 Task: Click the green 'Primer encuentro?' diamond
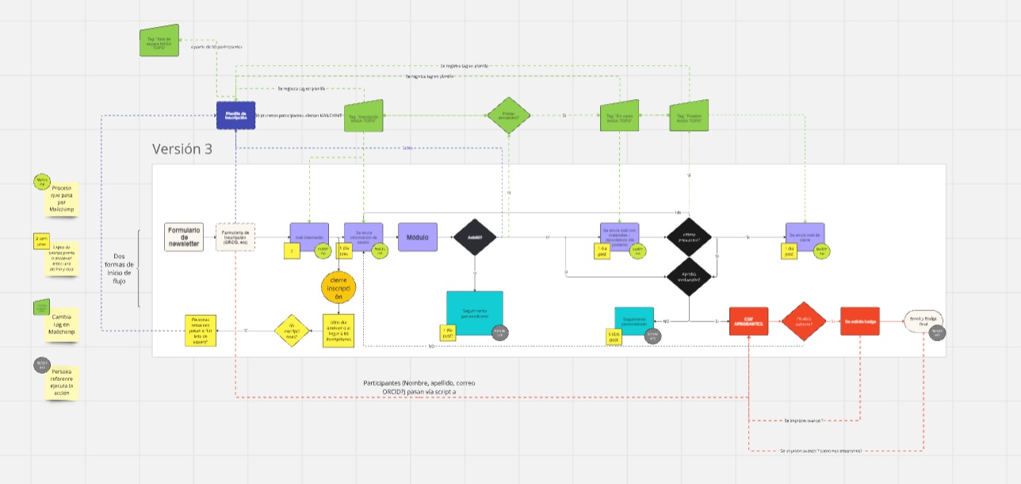pos(508,116)
